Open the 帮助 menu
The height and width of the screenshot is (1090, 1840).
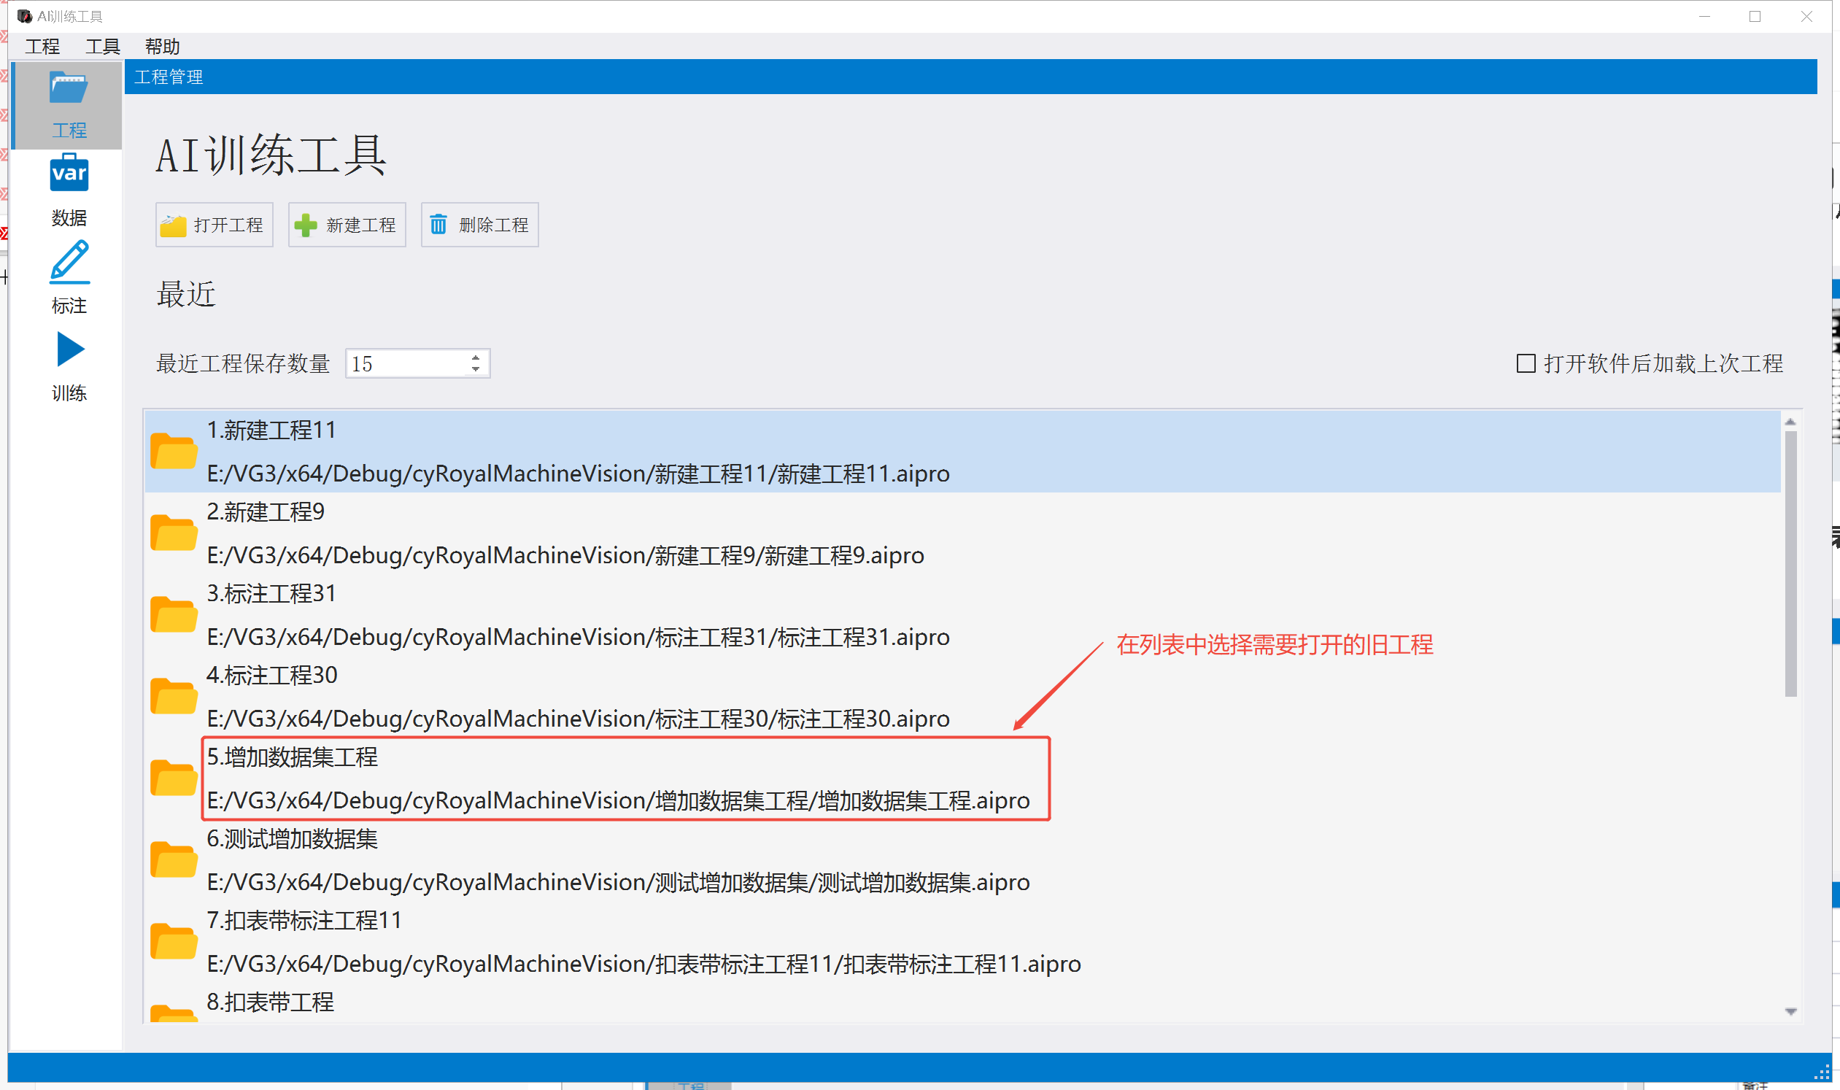pos(162,46)
